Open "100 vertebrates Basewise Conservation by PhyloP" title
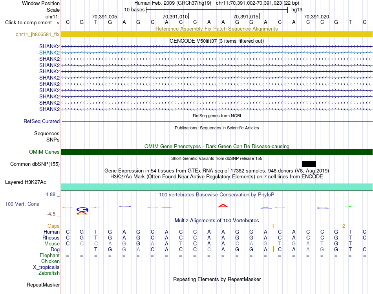The image size is (373, 294). coord(217,195)
